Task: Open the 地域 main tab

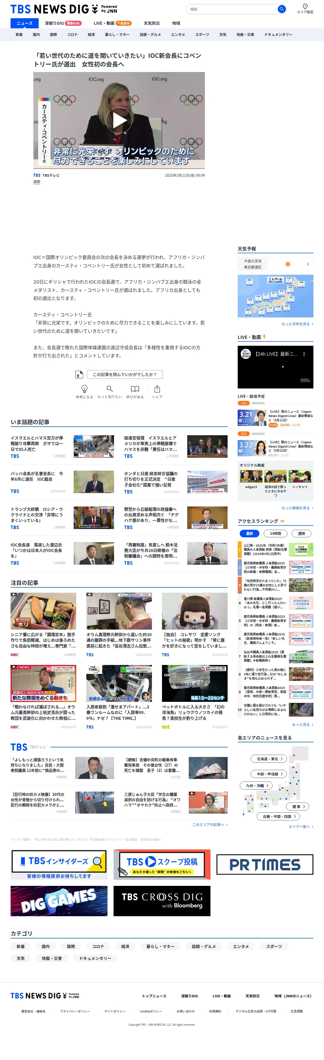Action: (176, 24)
